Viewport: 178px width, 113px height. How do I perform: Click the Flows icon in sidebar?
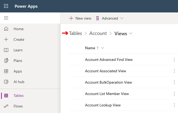coord(6,106)
